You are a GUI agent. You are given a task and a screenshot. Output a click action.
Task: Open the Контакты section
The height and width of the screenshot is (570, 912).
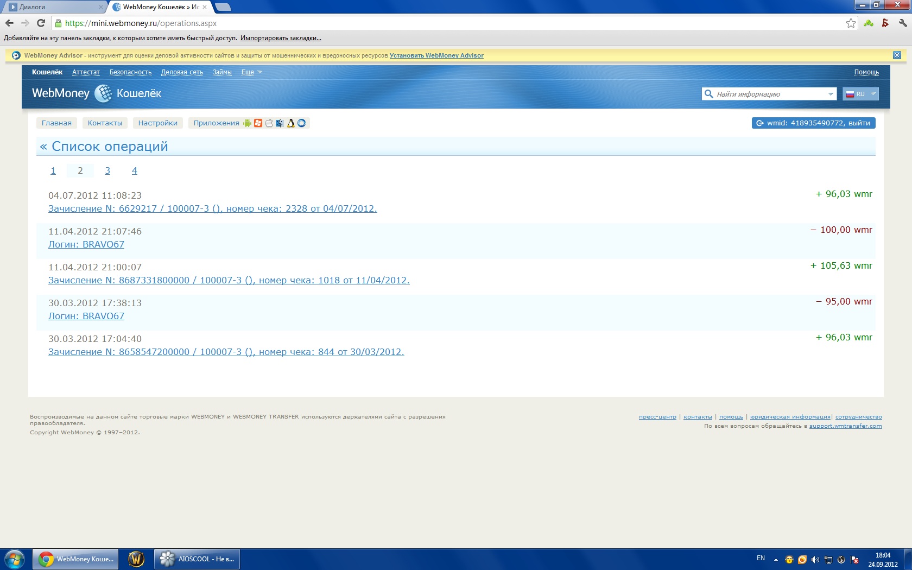coord(105,123)
